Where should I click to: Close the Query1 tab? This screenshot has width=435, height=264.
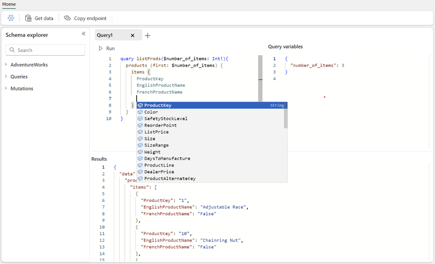[x=133, y=35]
